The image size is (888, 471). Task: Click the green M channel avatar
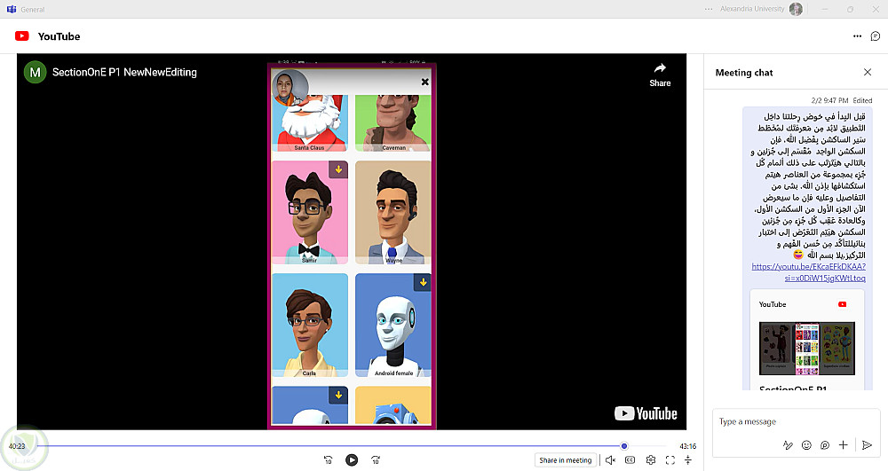coord(36,73)
